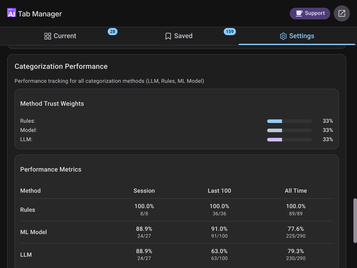Image resolution: width=357 pixels, height=268 pixels.
Task: Click the AI Tab Manager logo icon
Action: [11, 13]
